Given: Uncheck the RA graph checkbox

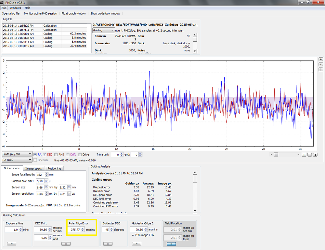Looking at the screenshot, I should 35,154.
